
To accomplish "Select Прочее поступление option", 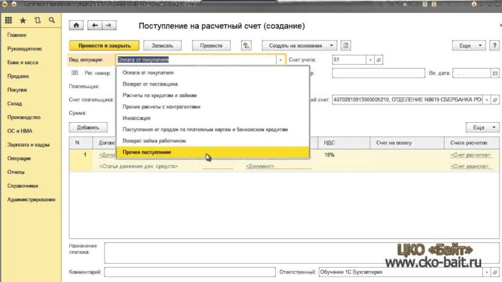I will [x=213, y=152].
